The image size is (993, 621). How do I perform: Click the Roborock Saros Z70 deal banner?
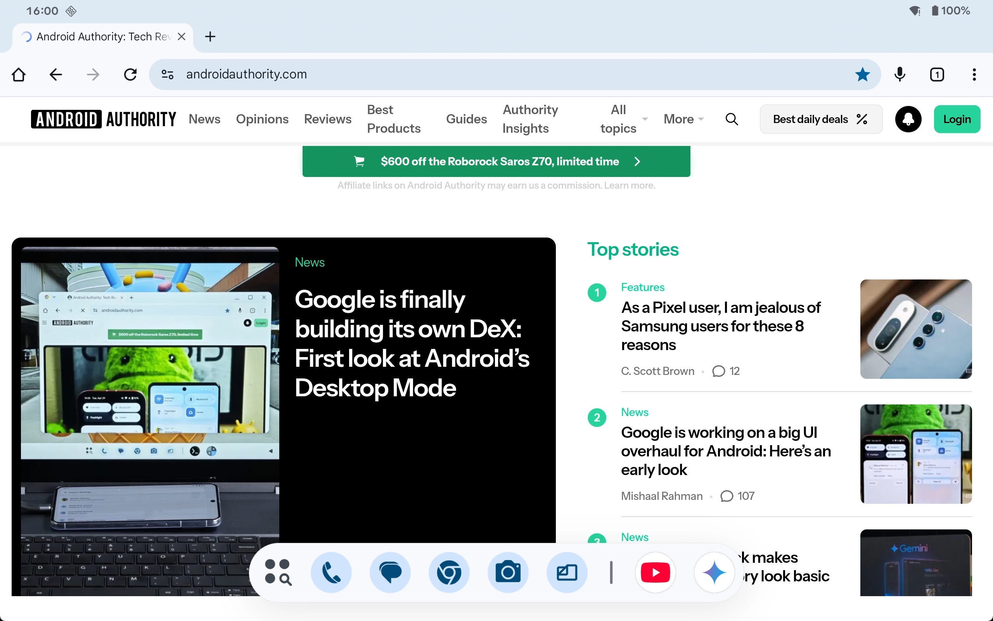tap(496, 161)
